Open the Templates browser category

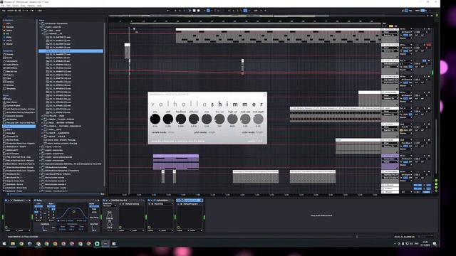[11, 88]
